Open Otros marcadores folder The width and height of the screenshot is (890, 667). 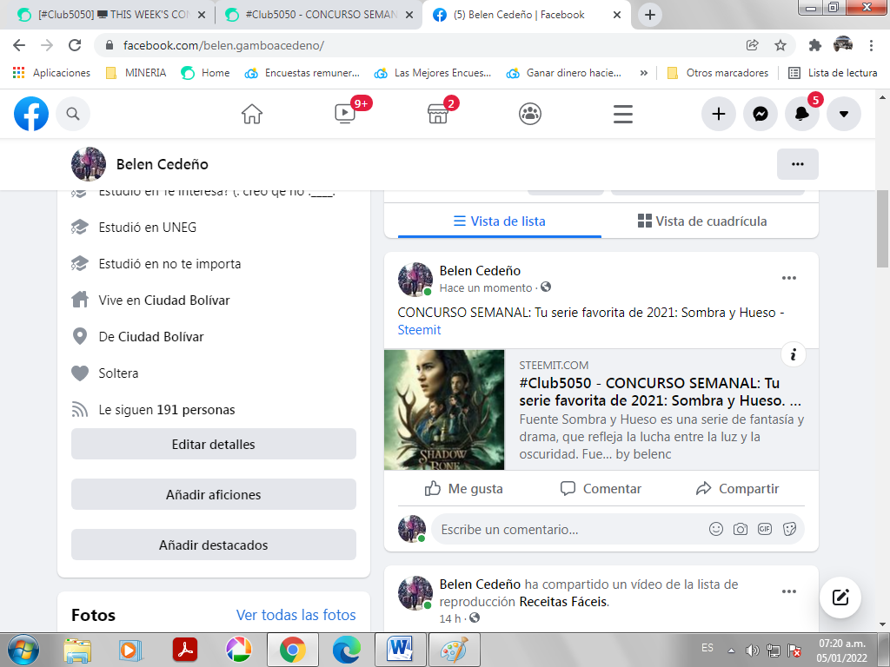[x=718, y=73]
